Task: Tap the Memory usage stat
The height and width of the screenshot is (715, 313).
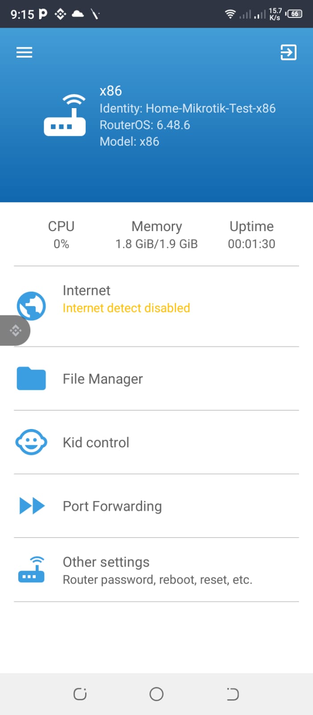Action: (156, 235)
